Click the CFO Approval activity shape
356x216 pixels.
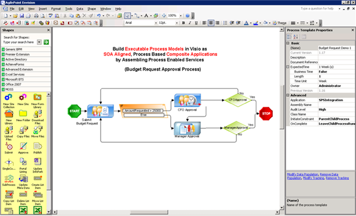click(187, 100)
